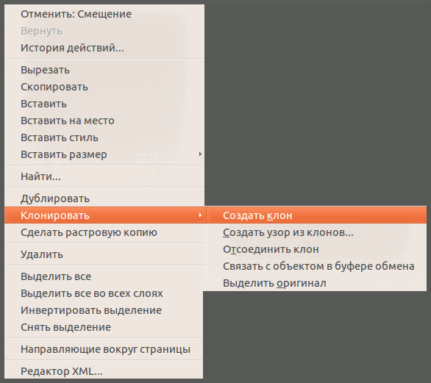Click the greyed-out 'Вернуть' entry
Image resolution: width=431 pixels, height=383 pixels.
(104, 31)
